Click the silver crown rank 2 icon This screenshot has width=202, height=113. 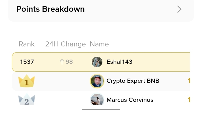pos(26,100)
